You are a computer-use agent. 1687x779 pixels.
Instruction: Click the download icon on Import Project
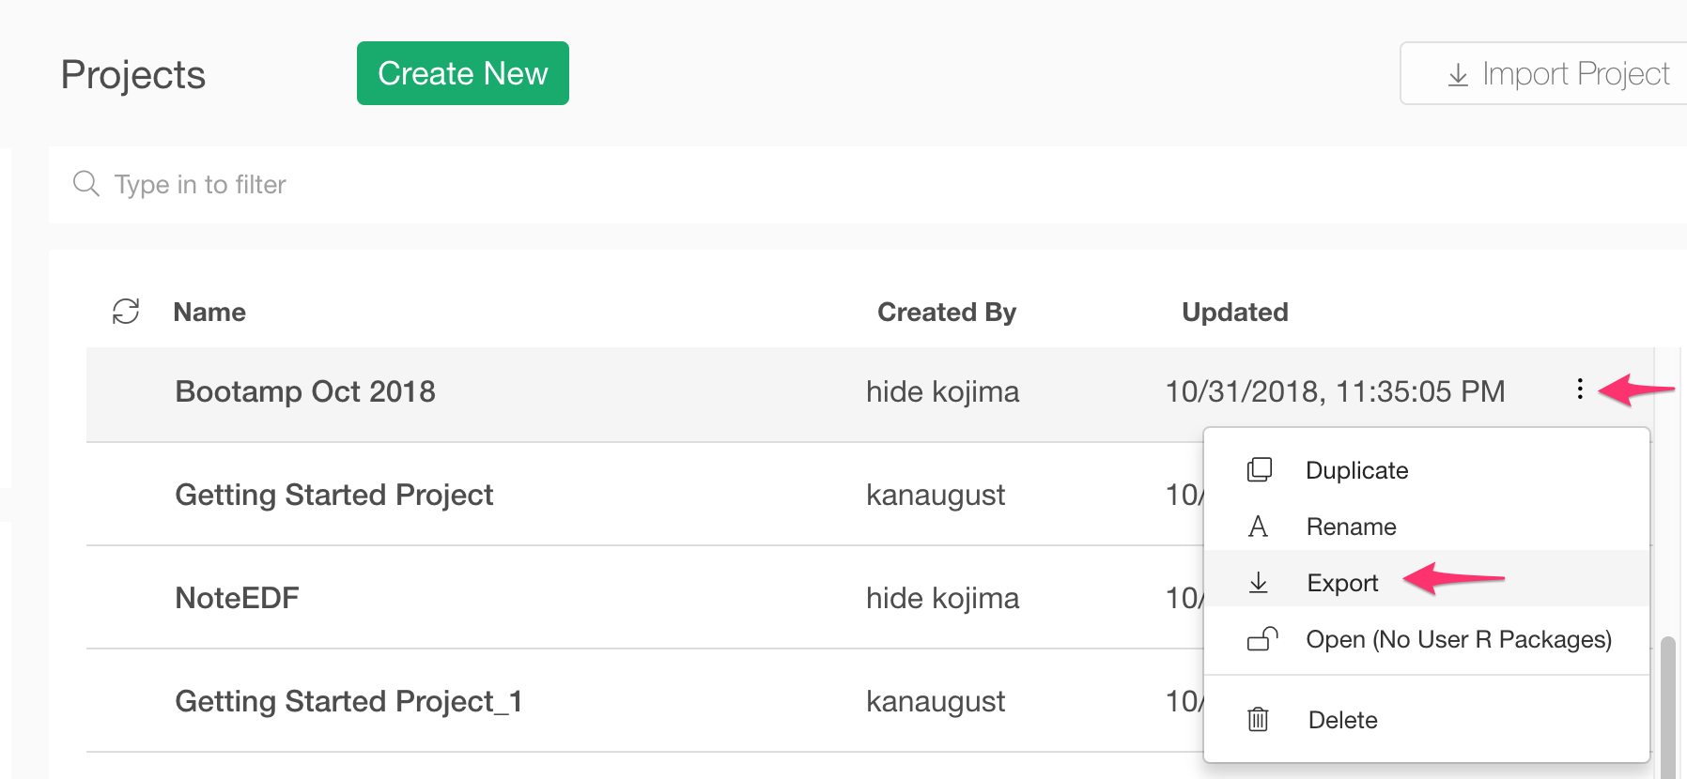[1458, 74]
